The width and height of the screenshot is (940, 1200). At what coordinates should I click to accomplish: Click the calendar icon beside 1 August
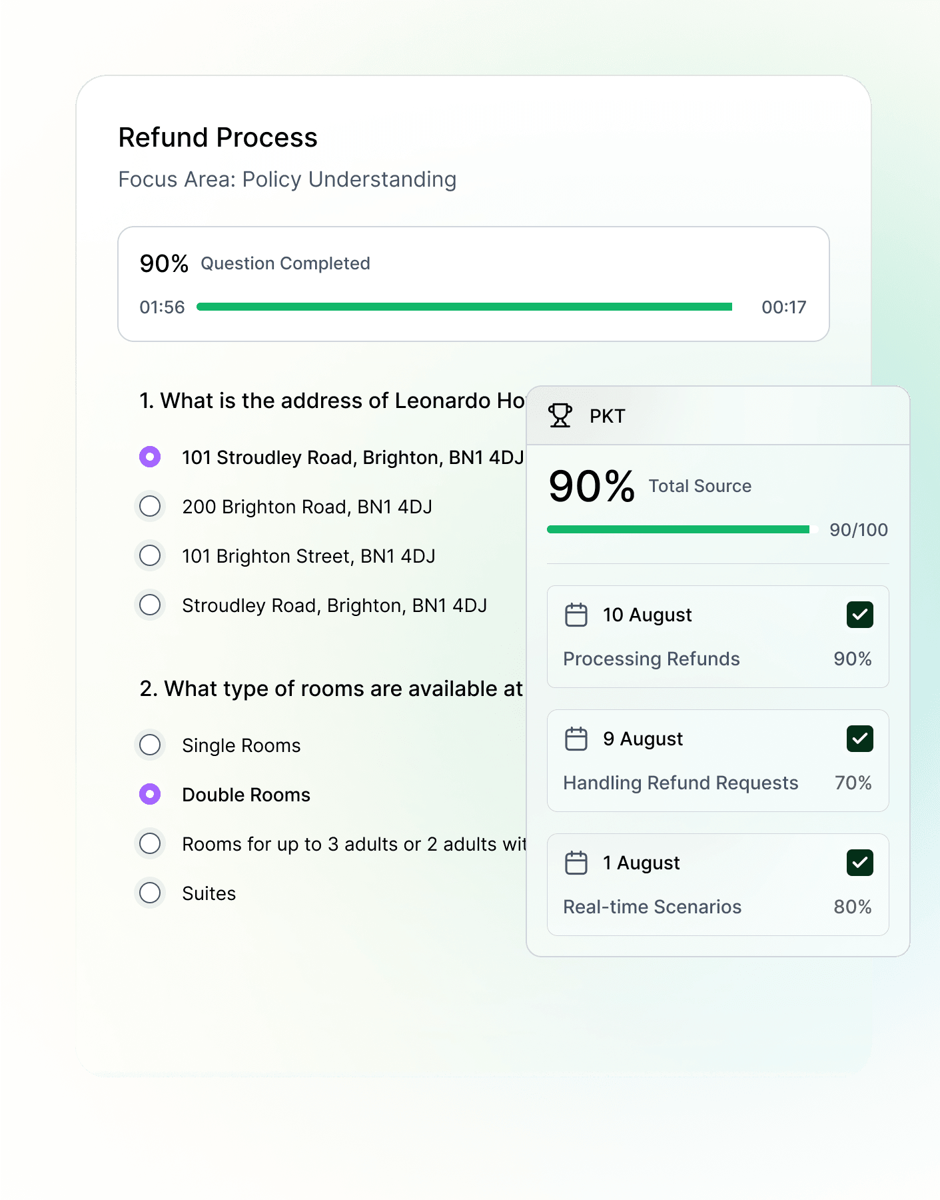(576, 863)
